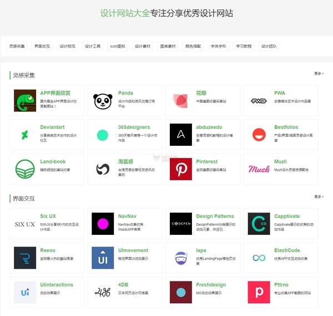Open the NavNav title link
Screen dimensions: 333x316
pos(127,216)
